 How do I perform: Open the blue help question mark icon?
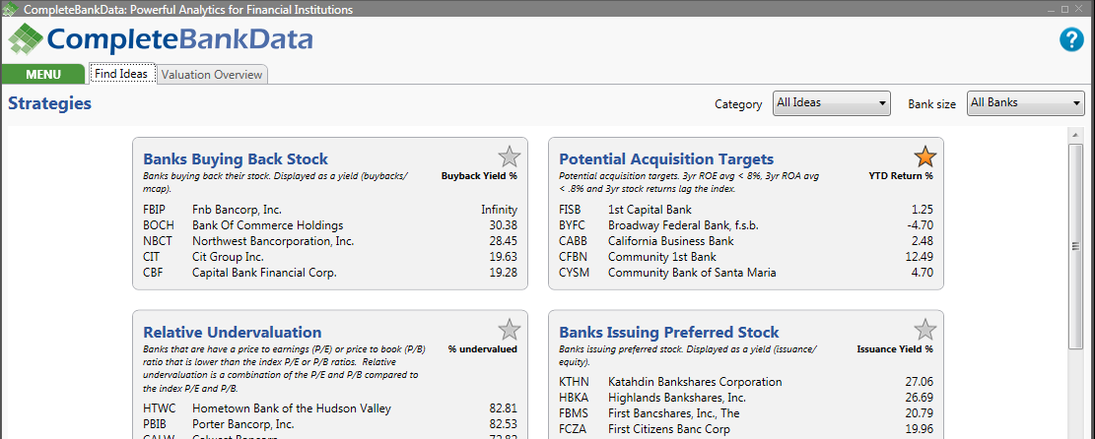point(1071,40)
